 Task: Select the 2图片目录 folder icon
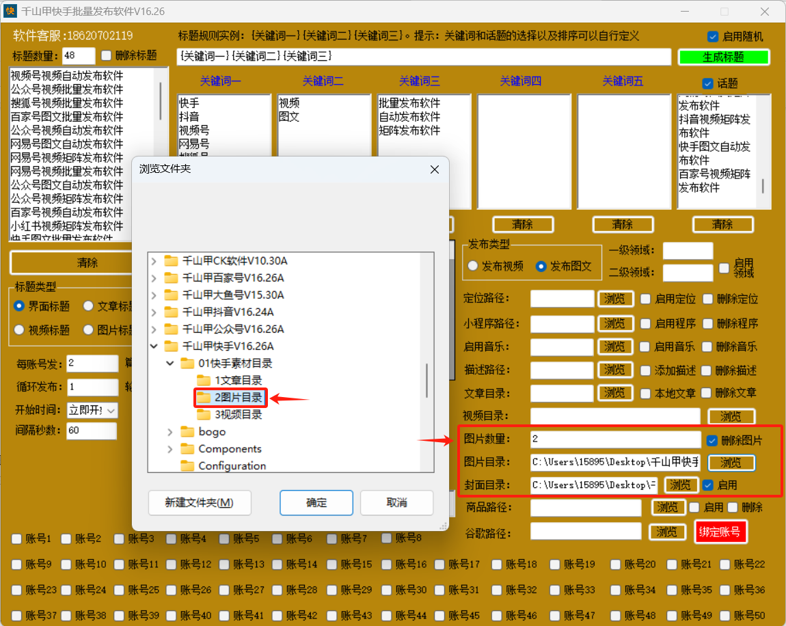(x=204, y=398)
